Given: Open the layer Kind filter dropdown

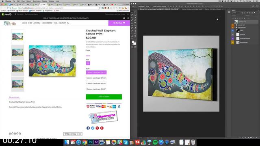Looking at the screenshot, I should (x=236, y=13).
